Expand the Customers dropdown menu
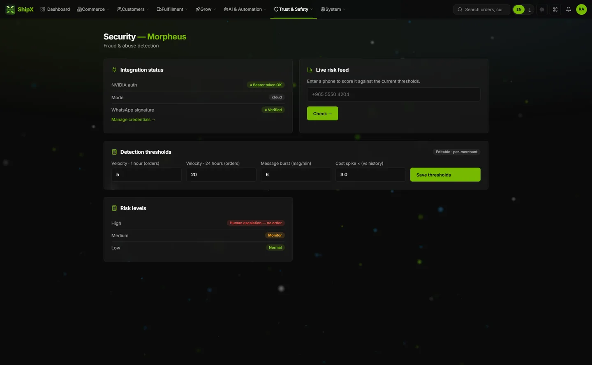The image size is (592, 365). coord(133,9)
